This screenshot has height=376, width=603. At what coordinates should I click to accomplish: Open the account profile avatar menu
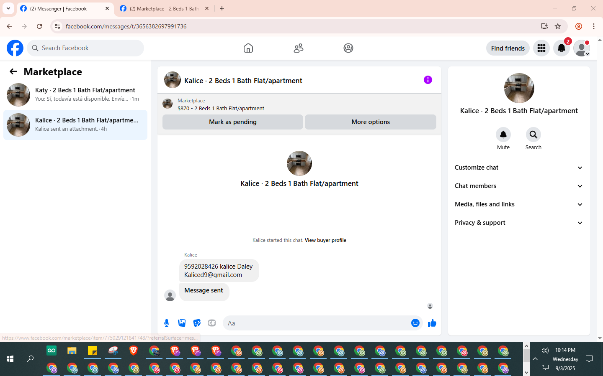point(582,48)
